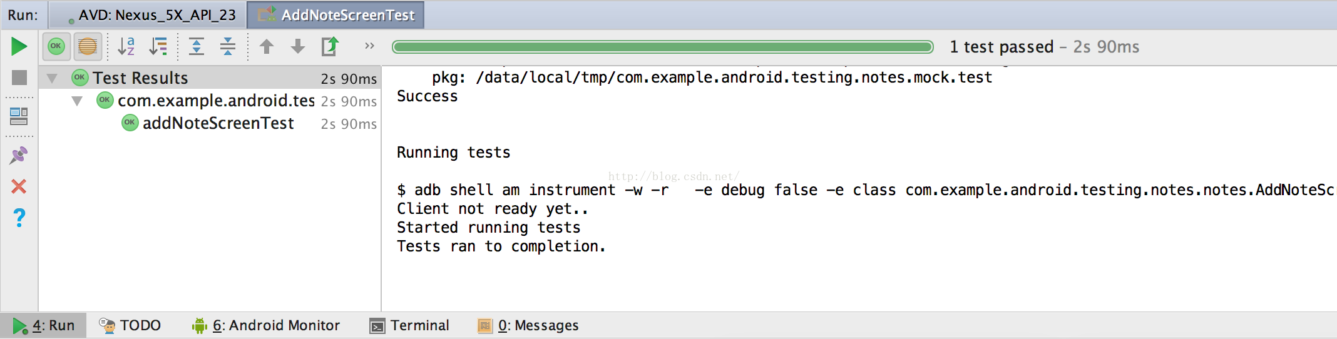Open more toolbar options chevron
This screenshot has width=1337, height=339.
click(x=369, y=46)
